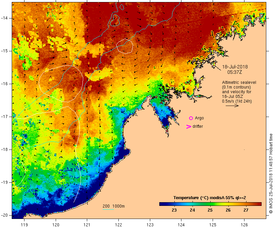Viewport: 275px width, 228px height.
Task: Click the latitude axis label -19
Action: click(4, 182)
